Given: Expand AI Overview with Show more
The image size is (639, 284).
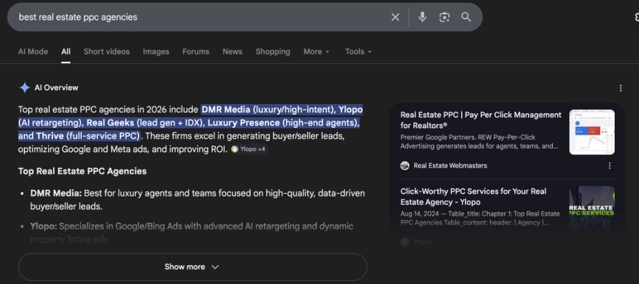Looking at the screenshot, I should (x=192, y=267).
